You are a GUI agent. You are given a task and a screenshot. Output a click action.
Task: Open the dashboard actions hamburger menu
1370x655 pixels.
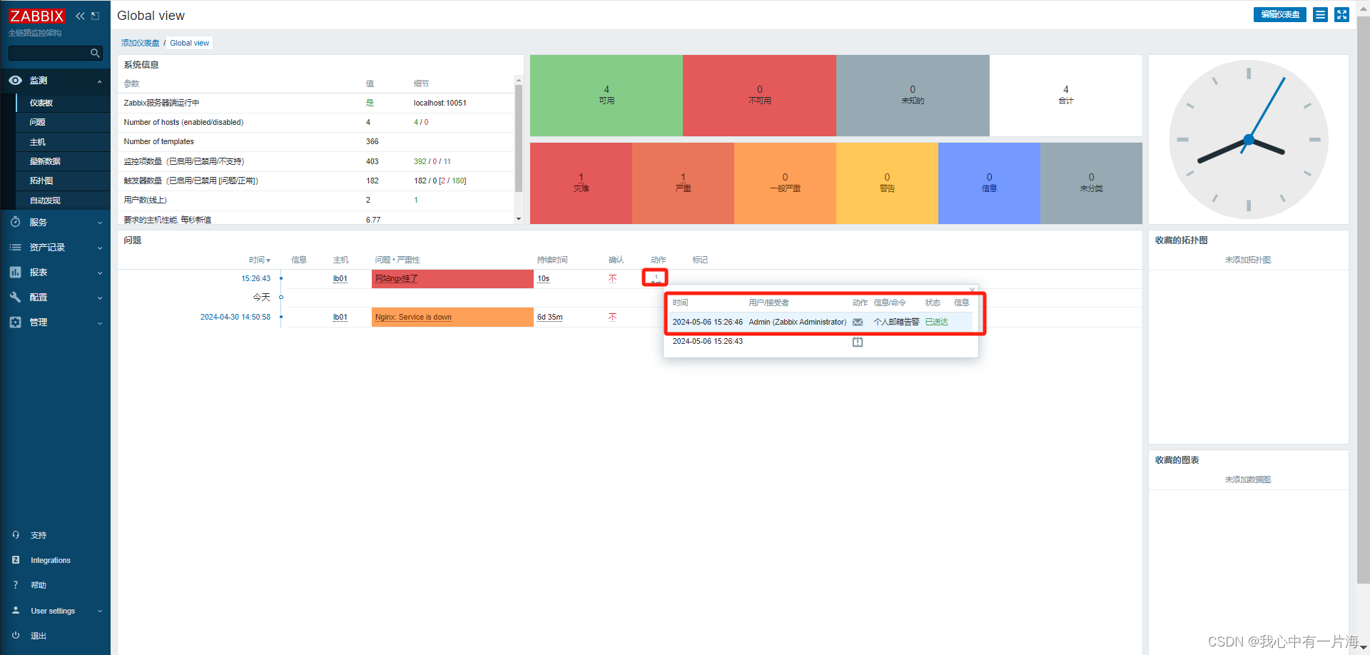1321,15
